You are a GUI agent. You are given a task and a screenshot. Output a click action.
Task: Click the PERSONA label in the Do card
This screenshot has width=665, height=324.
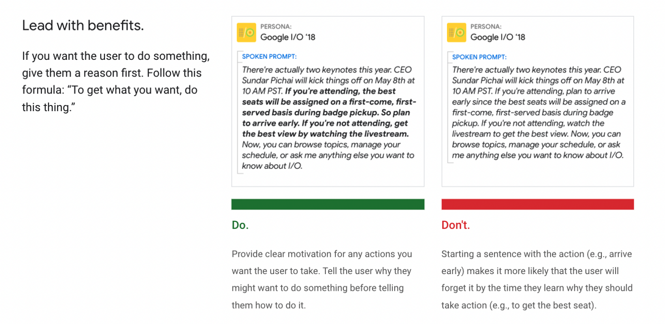click(276, 27)
